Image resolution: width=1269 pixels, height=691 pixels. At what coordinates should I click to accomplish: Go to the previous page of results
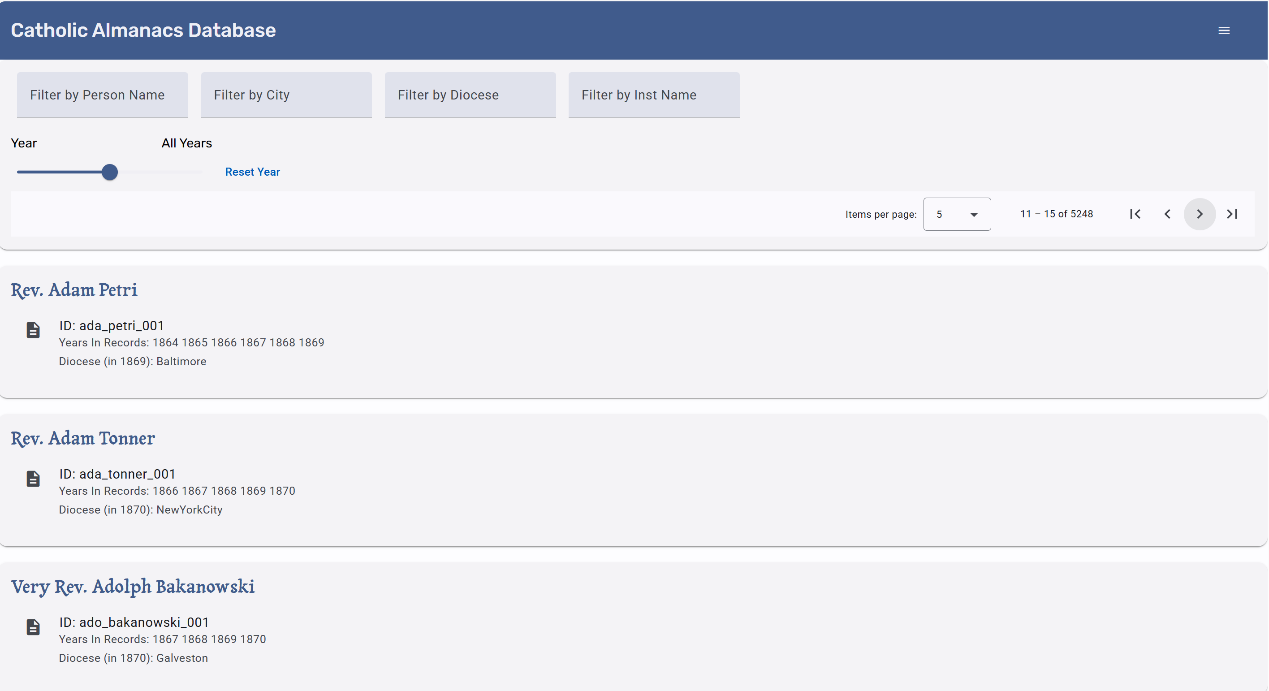point(1167,214)
